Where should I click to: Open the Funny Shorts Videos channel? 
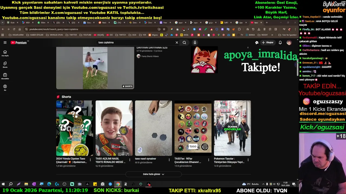[x=148, y=56]
